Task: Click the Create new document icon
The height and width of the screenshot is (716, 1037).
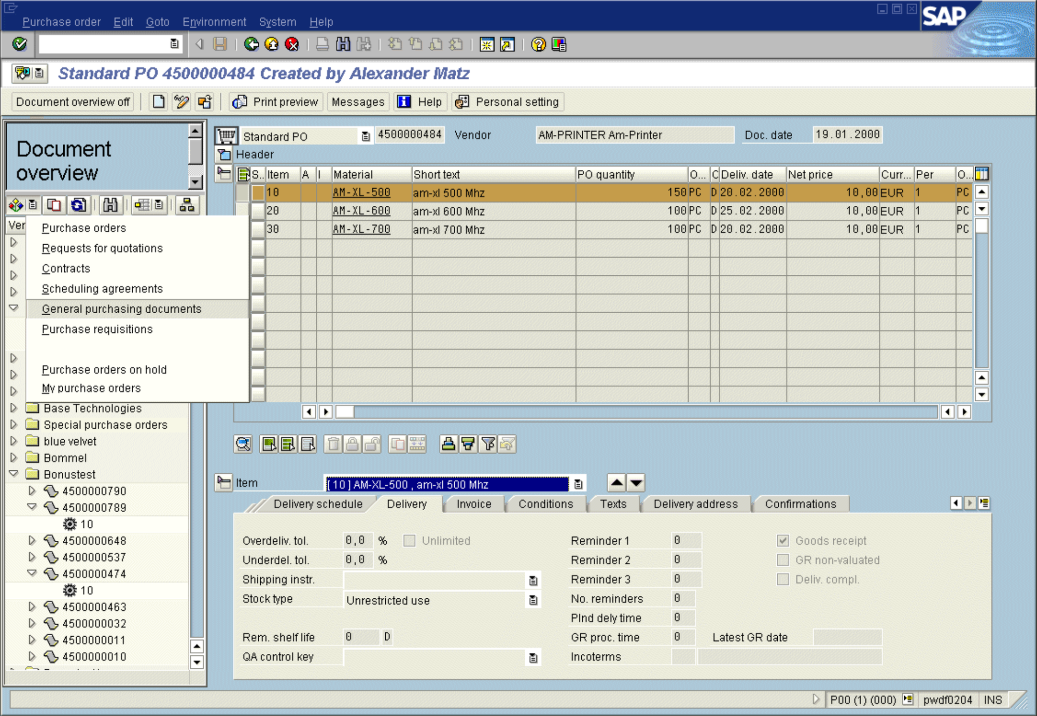Action: 159,102
